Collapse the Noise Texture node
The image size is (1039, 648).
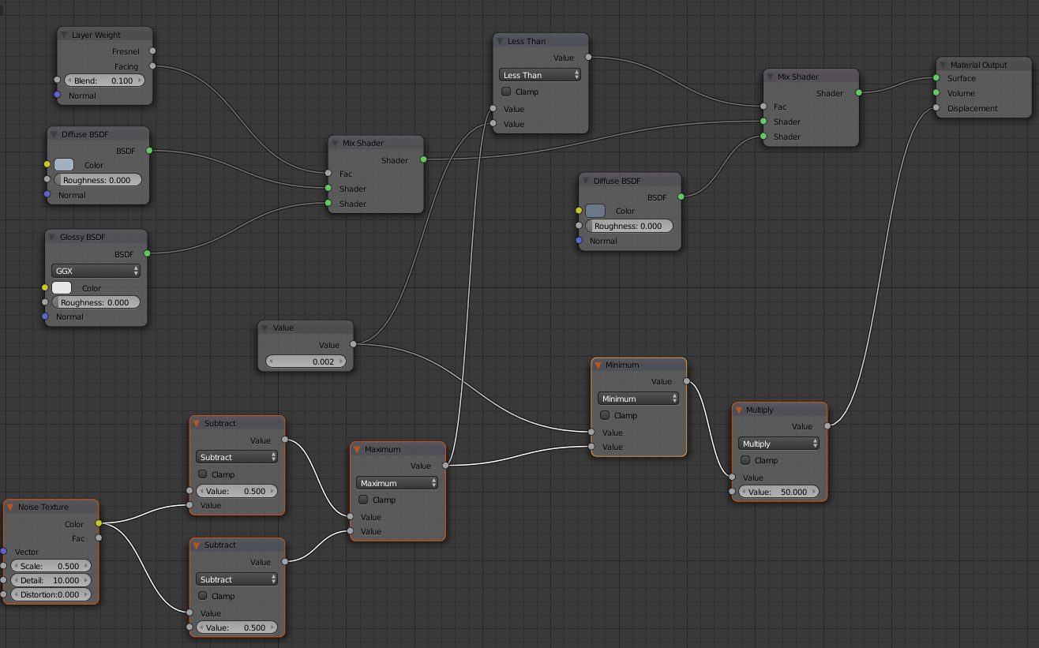point(11,507)
